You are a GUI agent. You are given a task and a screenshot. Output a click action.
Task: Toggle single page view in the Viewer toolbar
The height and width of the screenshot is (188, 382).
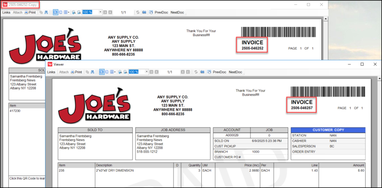(x=102, y=72)
